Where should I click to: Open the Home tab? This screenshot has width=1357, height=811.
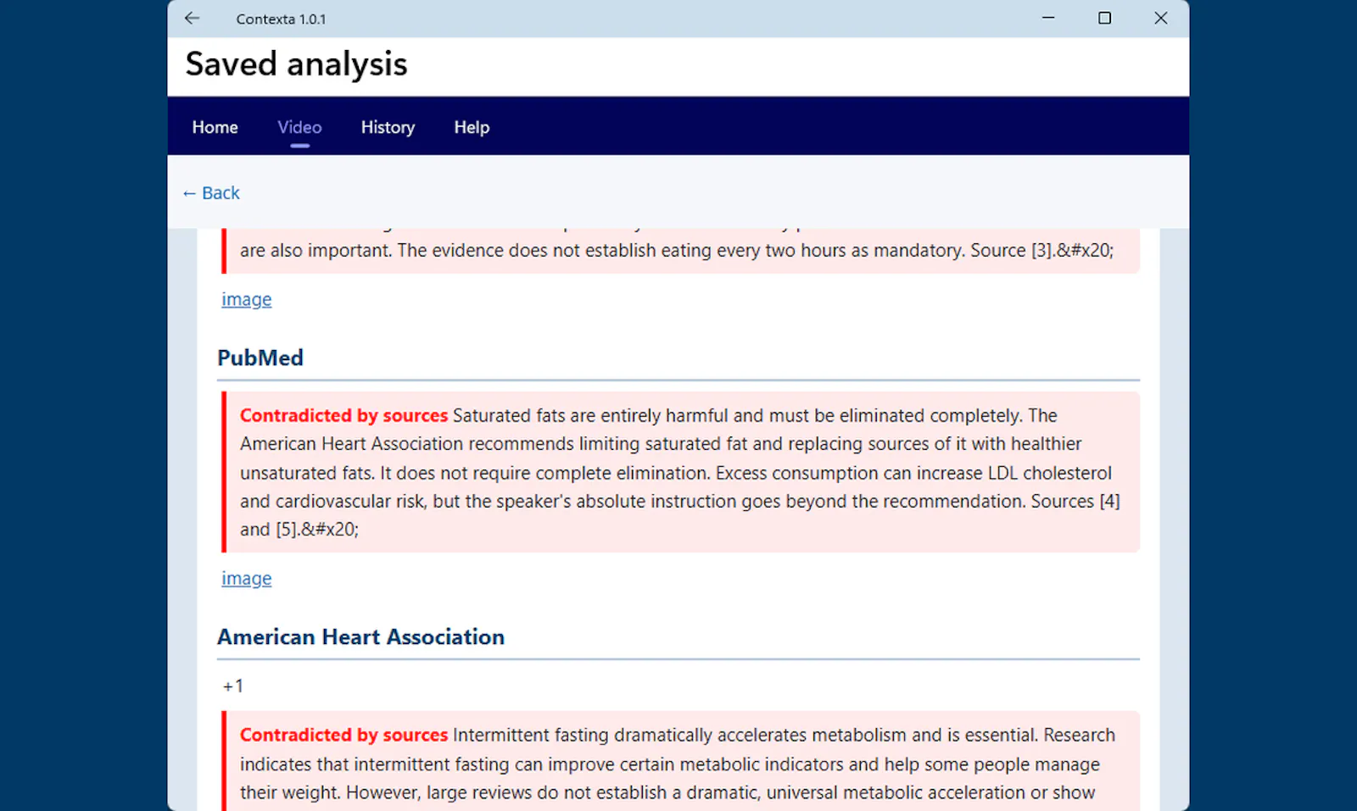point(215,127)
